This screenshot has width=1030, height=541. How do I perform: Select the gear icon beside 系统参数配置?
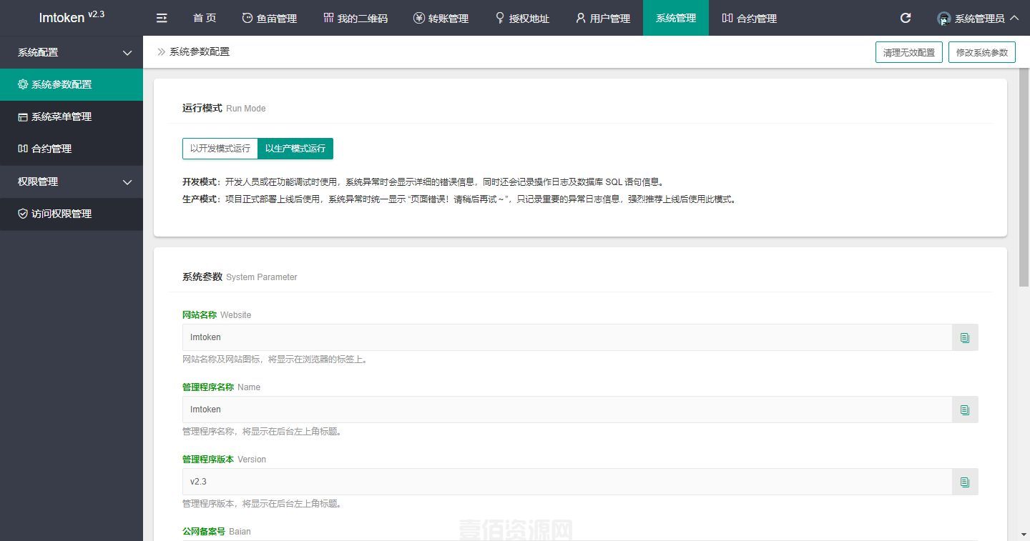coord(23,84)
